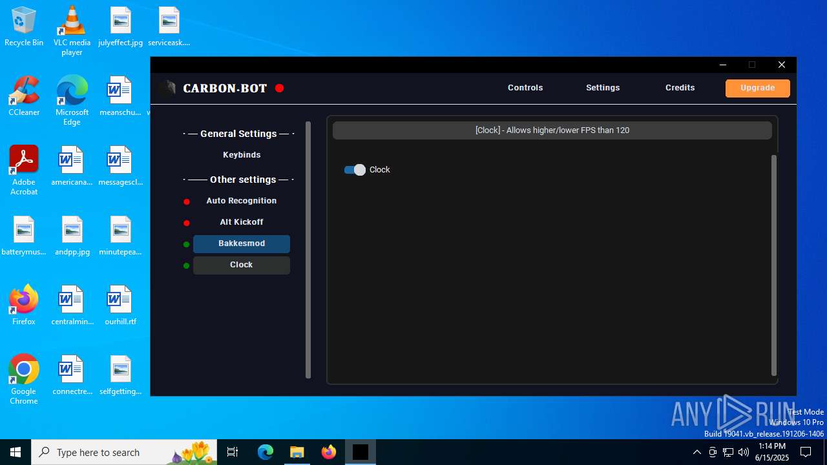Select selfgetting image file on desktop
This screenshot has height=465, width=827.
120,376
